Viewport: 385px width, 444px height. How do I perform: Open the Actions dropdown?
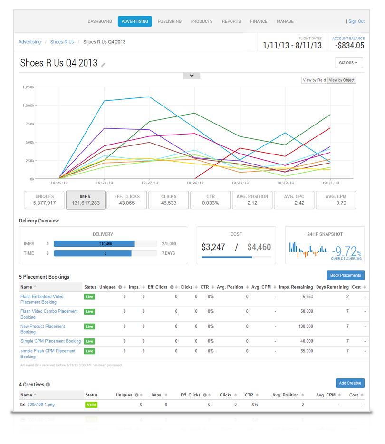click(349, 62)
